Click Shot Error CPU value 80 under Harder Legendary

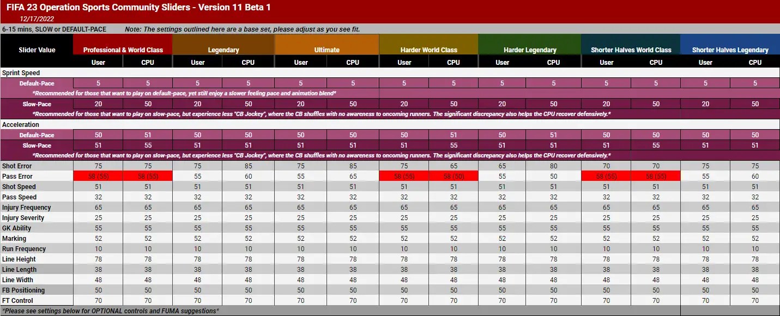pyautogui.click(x=554, y=166)
